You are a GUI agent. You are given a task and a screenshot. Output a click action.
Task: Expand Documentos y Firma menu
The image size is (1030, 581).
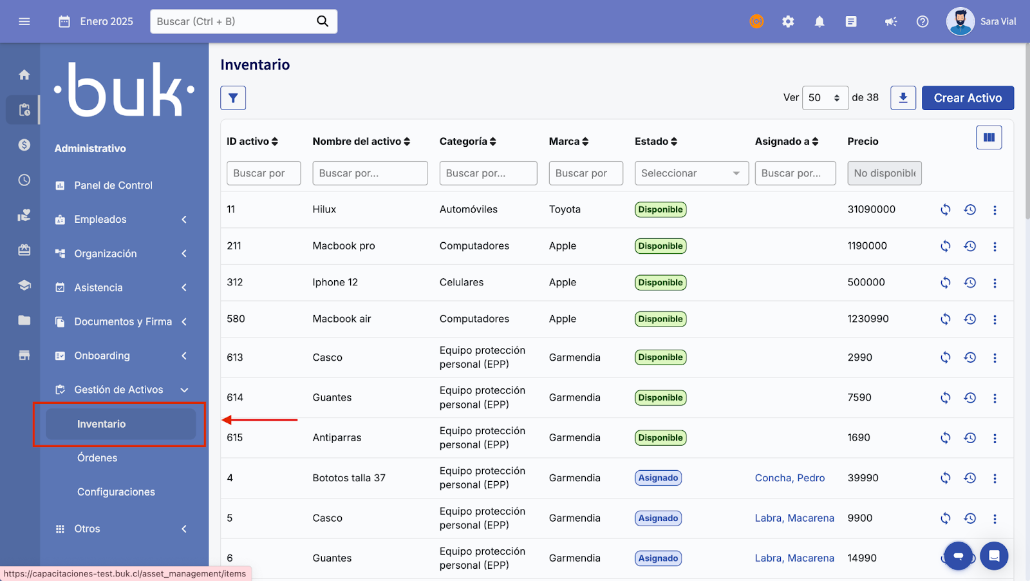tap(122, 322)
